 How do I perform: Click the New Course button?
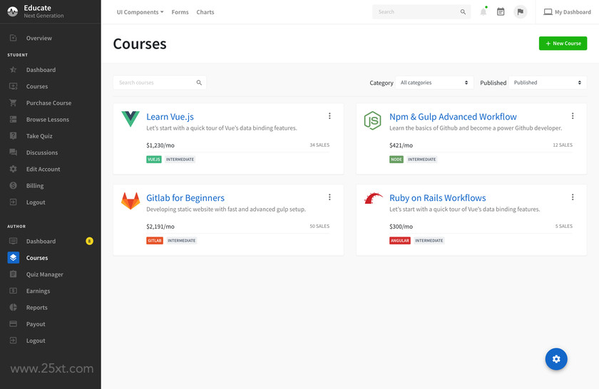(563, 43)
